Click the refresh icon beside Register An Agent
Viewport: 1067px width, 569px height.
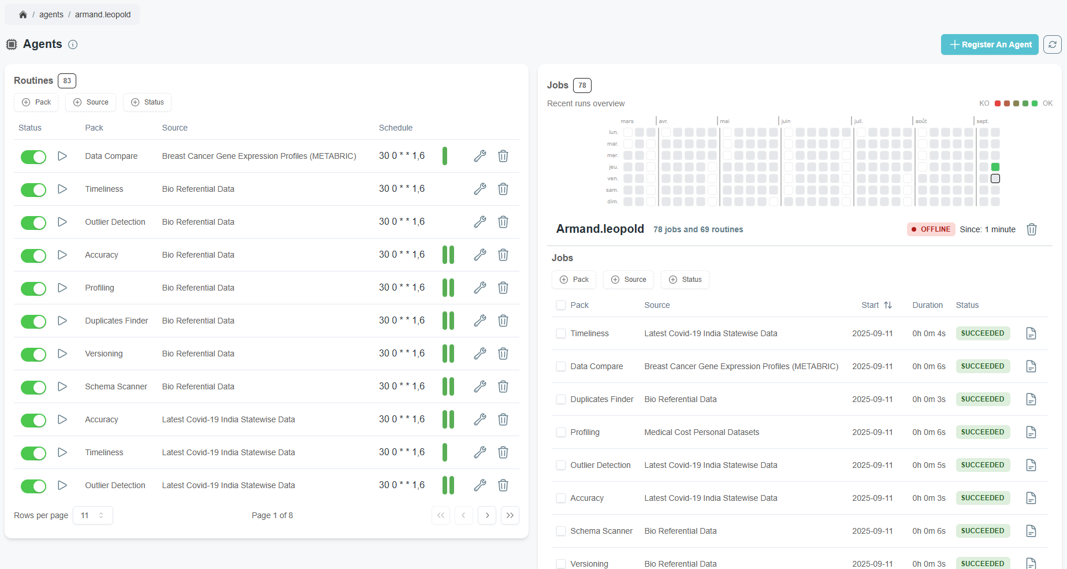point(1052,44)
